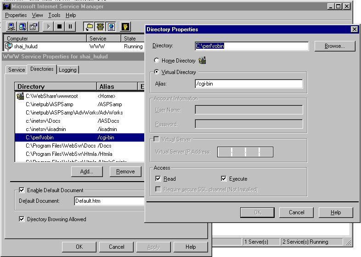The width and height of the screenshot is (361, 257).
Task: Click the house icon next to Home Directory
Action: pyautogui.click(x=202, y=60)
